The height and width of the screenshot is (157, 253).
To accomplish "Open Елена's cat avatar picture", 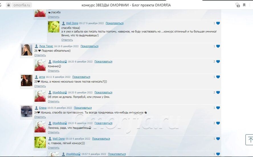I will pyautogui.click(x=26, y=111).
